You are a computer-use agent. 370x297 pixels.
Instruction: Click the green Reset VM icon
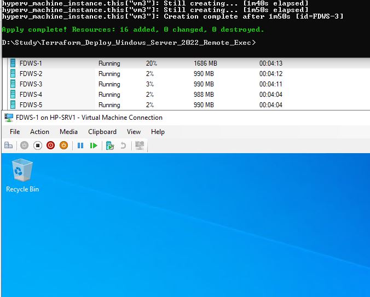(94, 145)
